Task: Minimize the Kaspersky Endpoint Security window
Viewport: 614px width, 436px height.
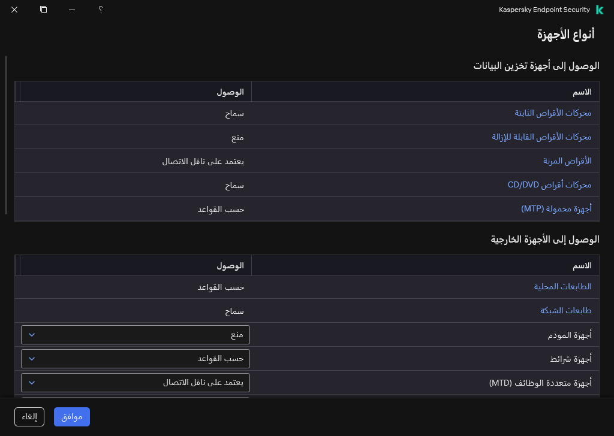Action: 71,10
